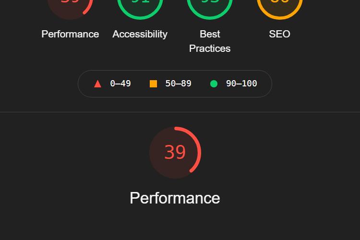
Task: Click the 50–89 score range text
Action: click(178, 84)
